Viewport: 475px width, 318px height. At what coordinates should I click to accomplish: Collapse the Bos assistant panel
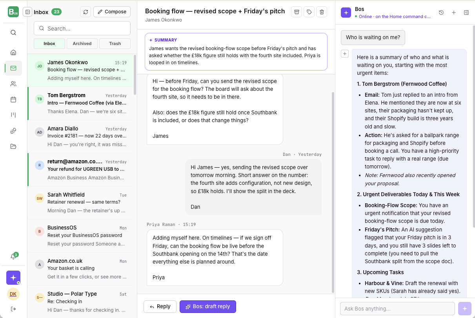[x=466, y=13]
